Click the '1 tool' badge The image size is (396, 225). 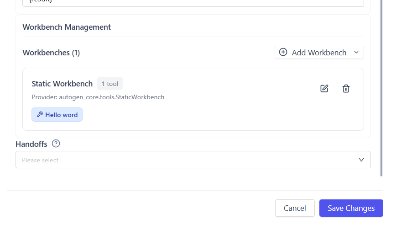[x=110, y=84]
